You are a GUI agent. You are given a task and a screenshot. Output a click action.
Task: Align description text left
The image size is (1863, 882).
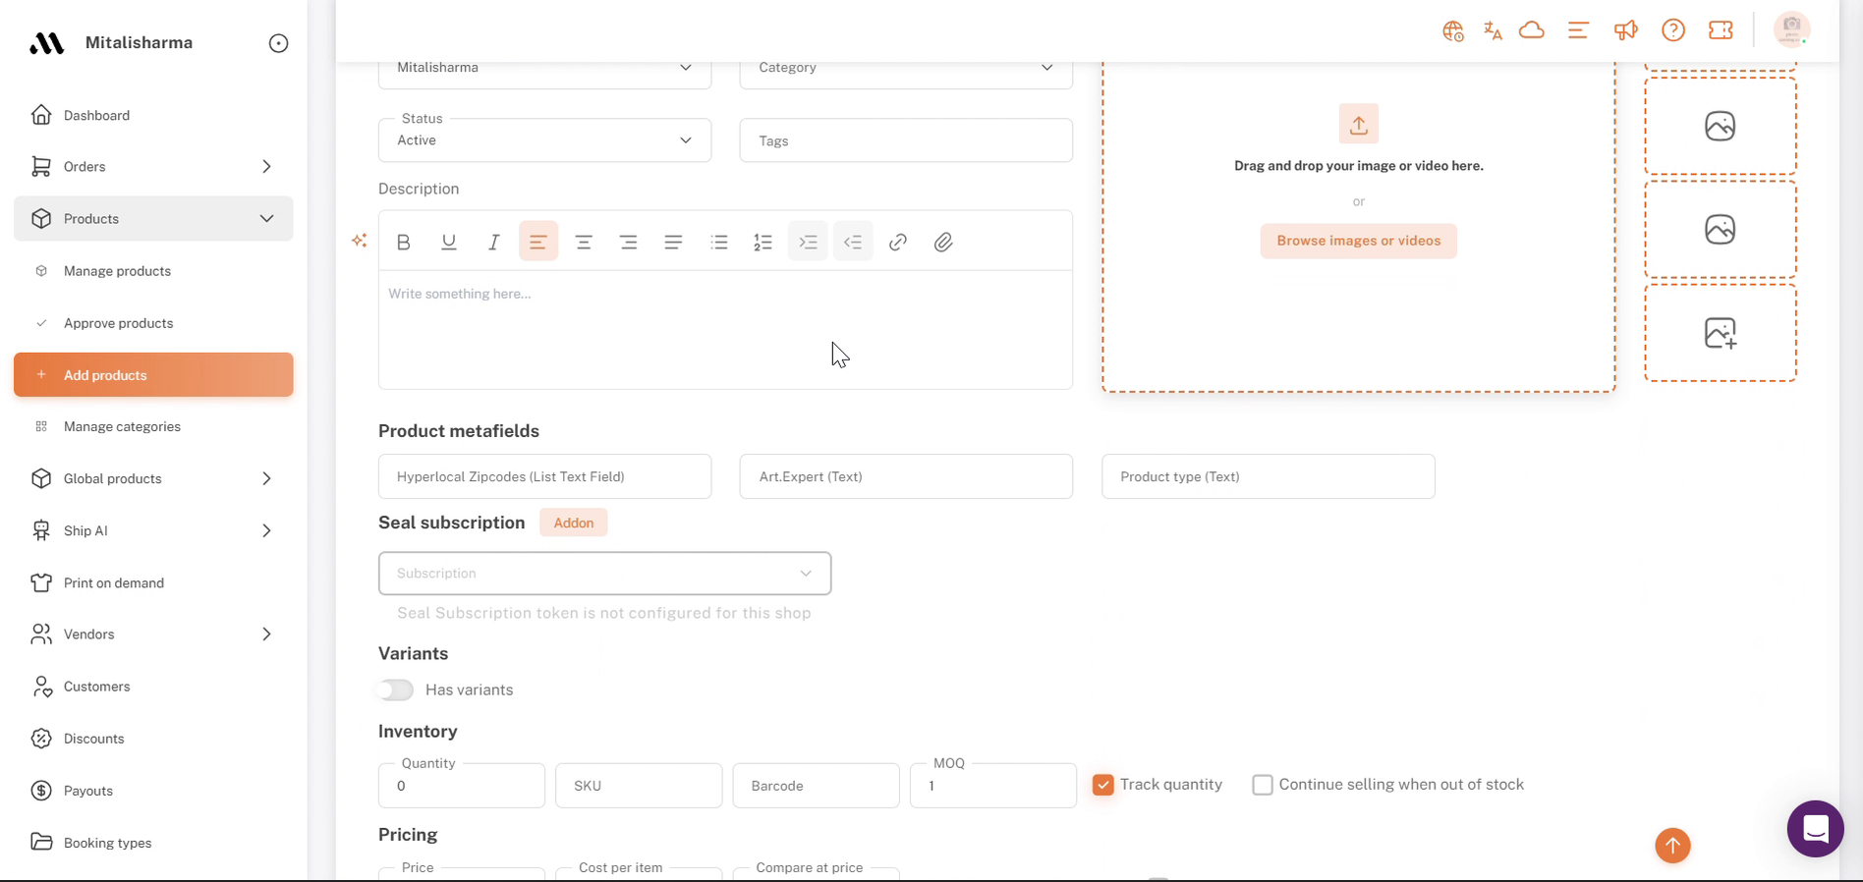coord(538,242)
